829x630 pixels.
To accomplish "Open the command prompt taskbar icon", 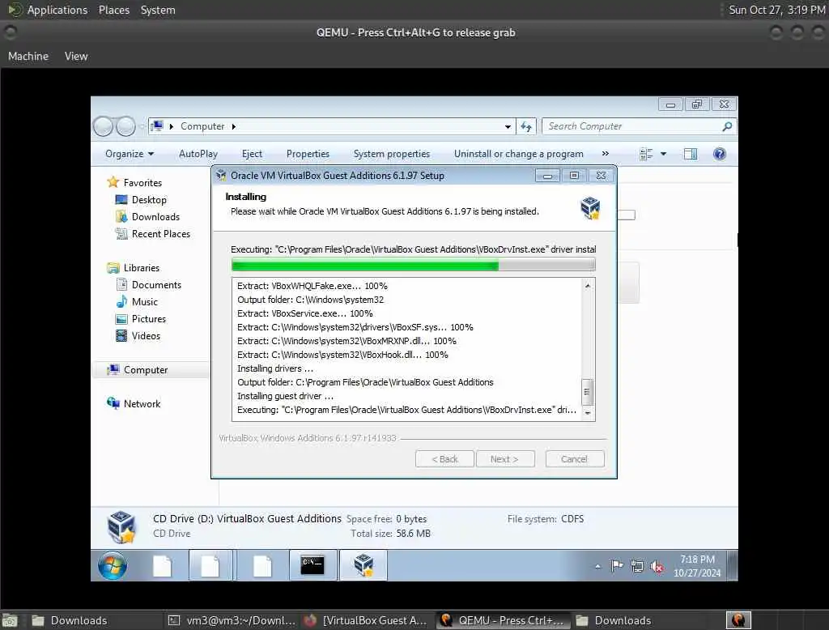I will click(x=312, y=565).
